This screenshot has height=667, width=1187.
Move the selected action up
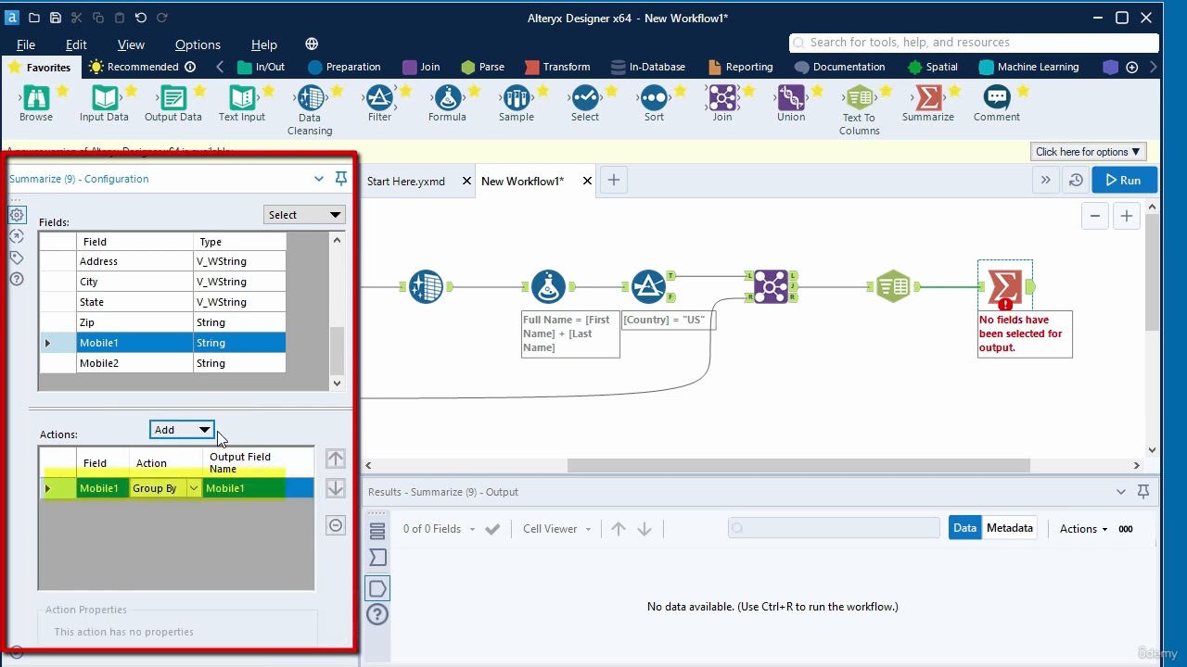tap(336, 459)
